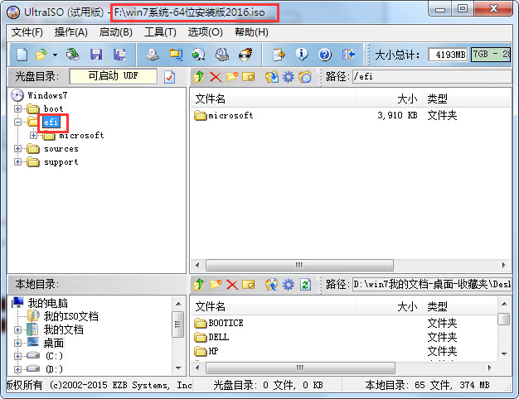Open the 工具(T) menu
The image size is (519, 399).
(160, 32)
